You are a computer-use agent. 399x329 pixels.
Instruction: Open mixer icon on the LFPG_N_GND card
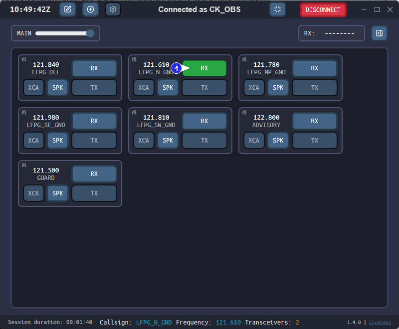[x=134, y=59]
